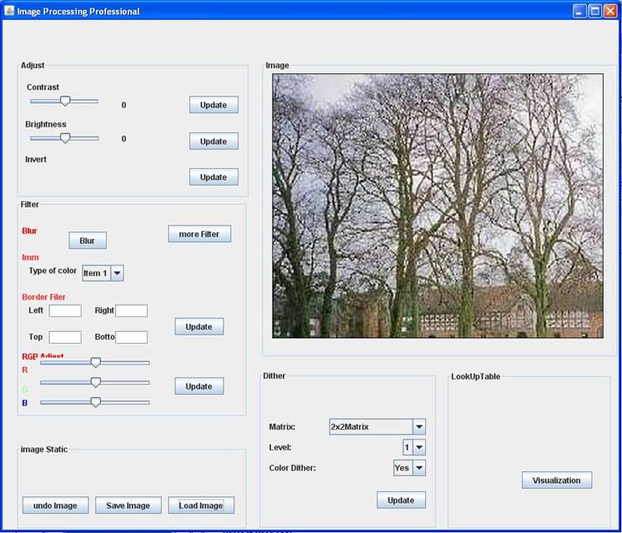Click the Save Image button

(x=128, y=506)
